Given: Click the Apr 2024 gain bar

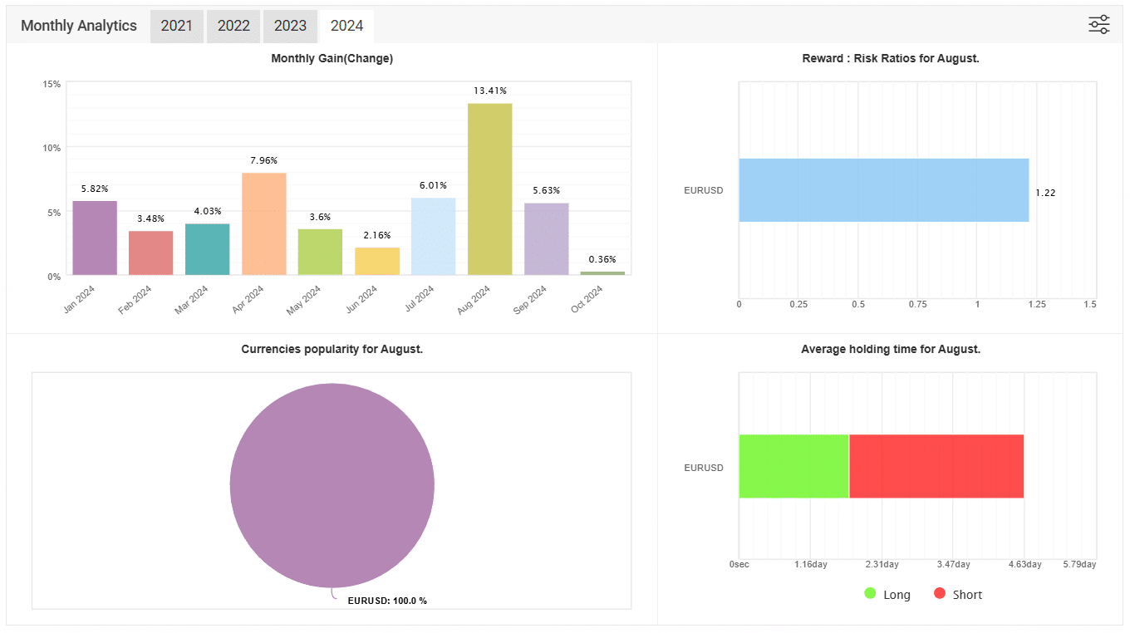Looking at the screenshot, I should 263,224.
